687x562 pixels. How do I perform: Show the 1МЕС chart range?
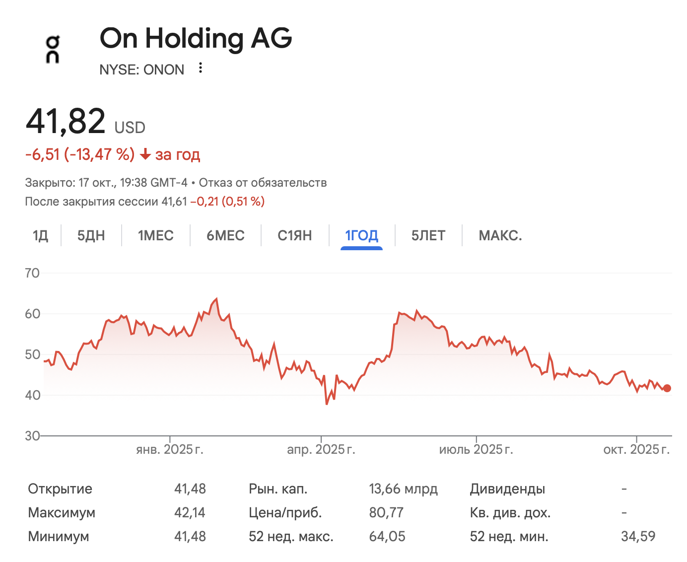point(156,235)
